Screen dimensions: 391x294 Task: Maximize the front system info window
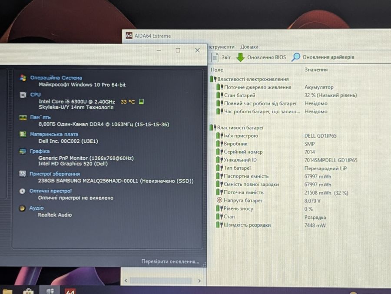click(x=178, y=50)
